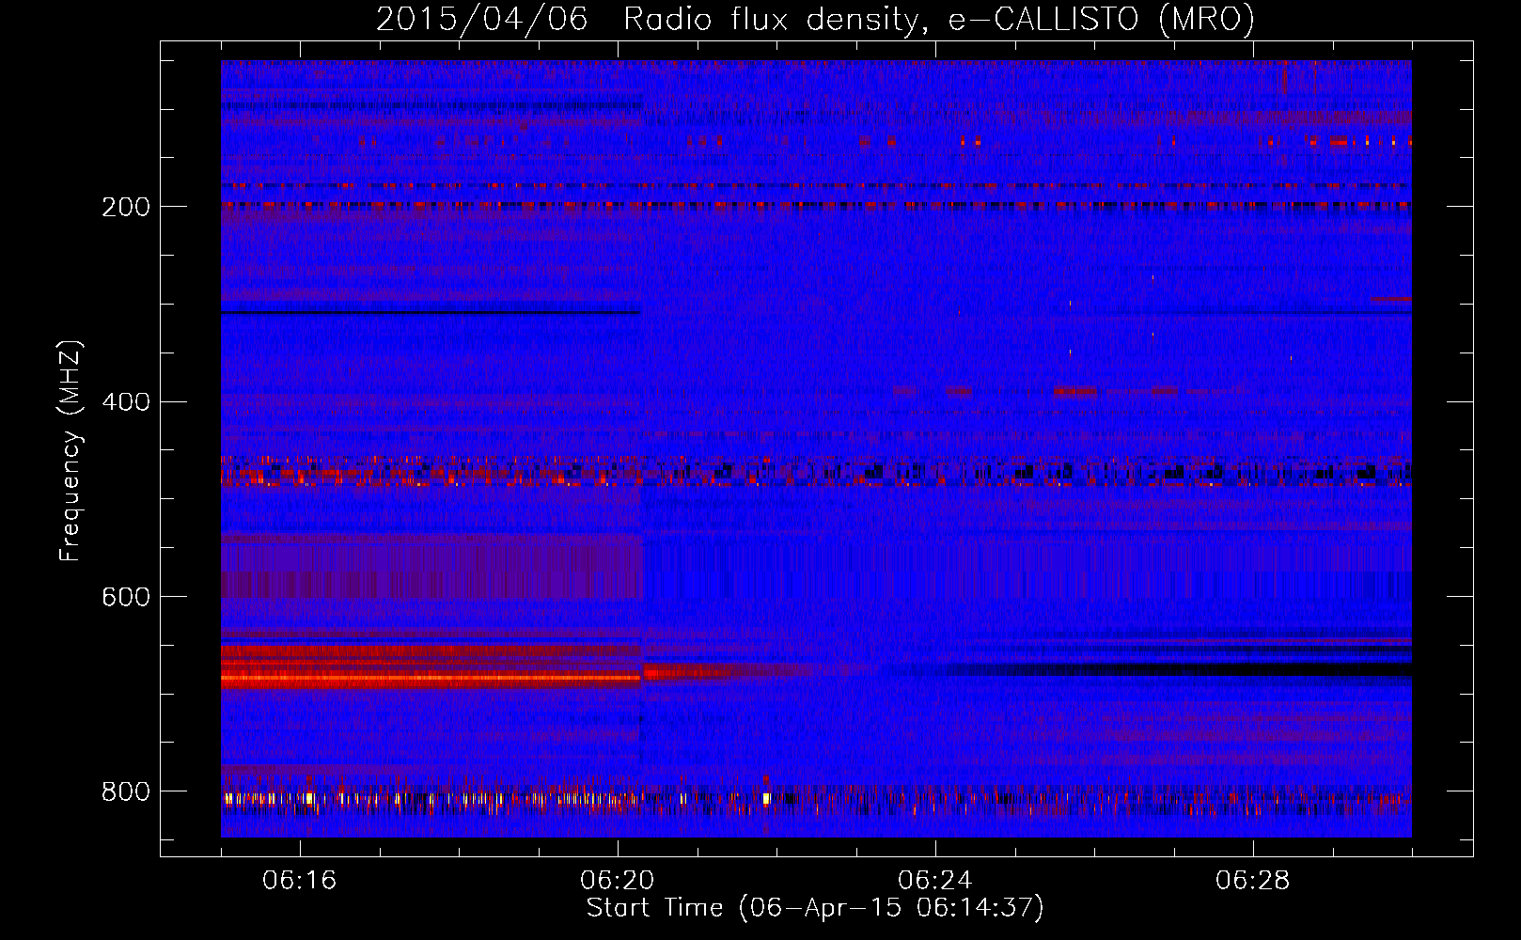
Task: Click the 06:20 time tick label
Action: [x=617, y=881]
